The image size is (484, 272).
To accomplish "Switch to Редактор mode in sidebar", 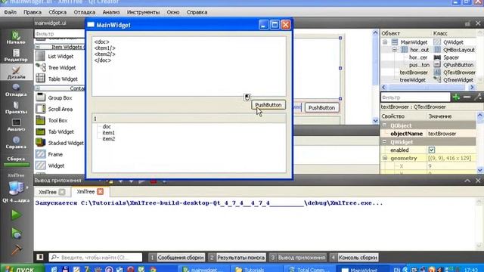I will (16, 55).
